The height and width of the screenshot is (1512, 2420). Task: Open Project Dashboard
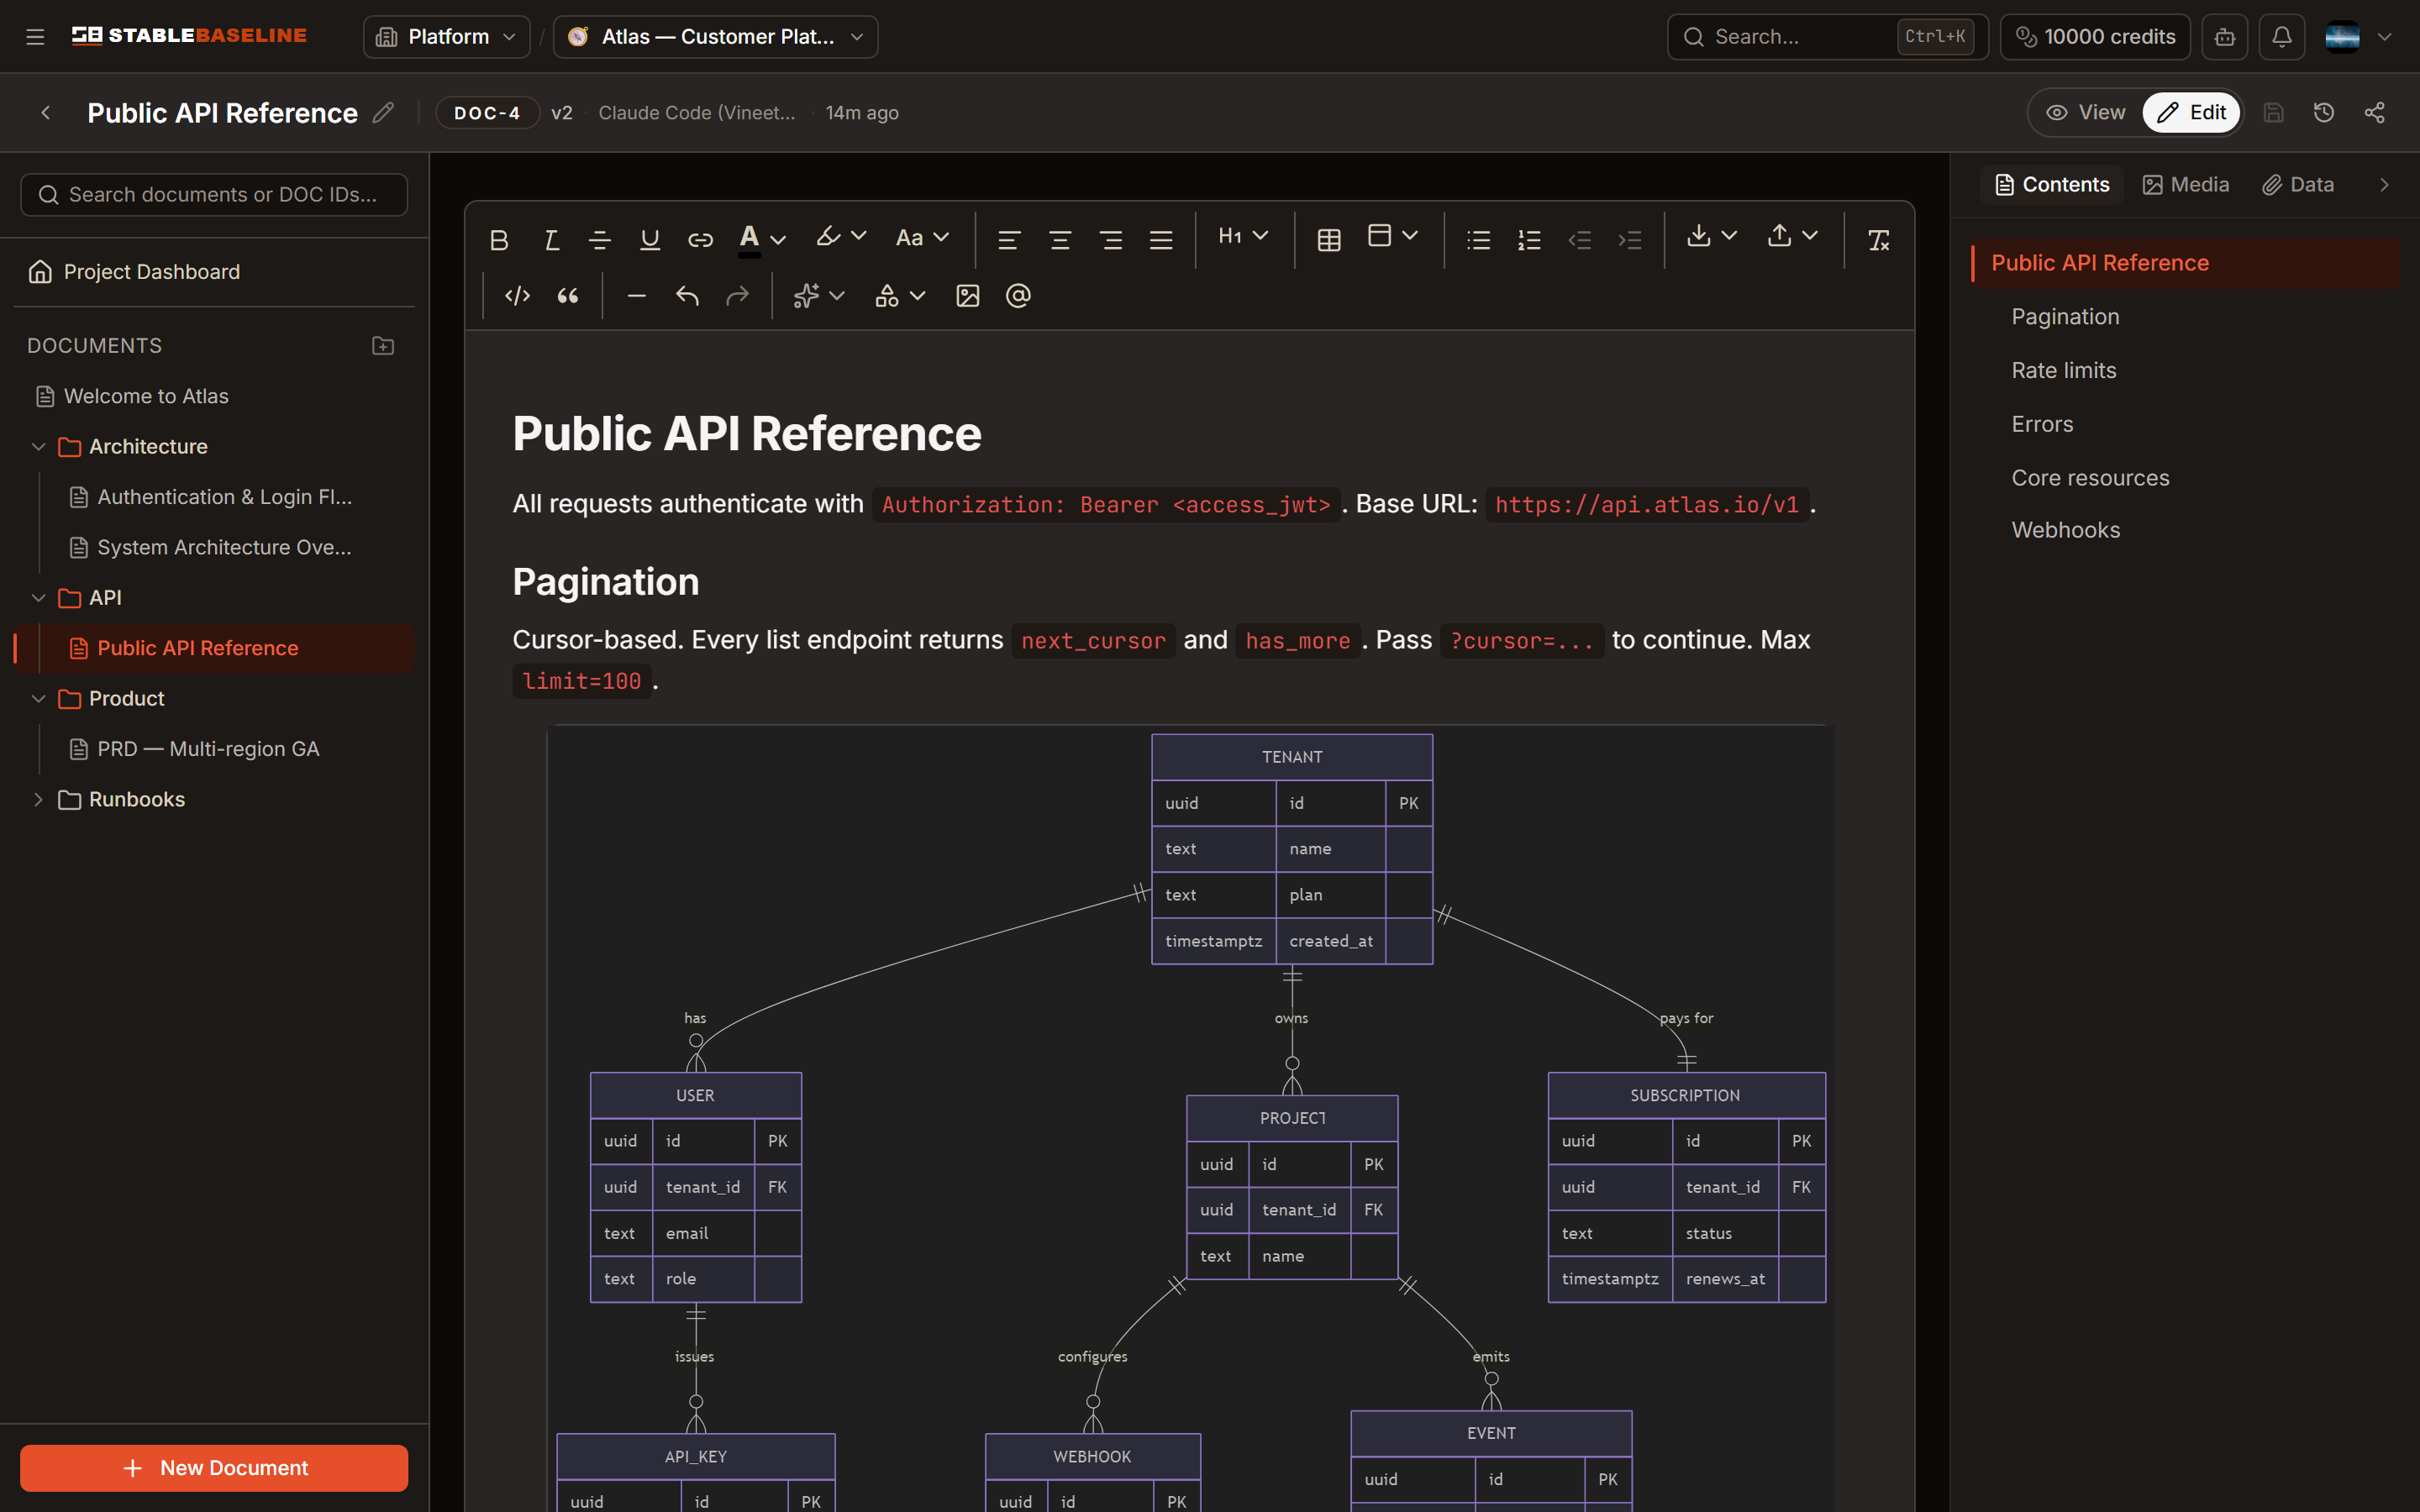tap(214, 272)
